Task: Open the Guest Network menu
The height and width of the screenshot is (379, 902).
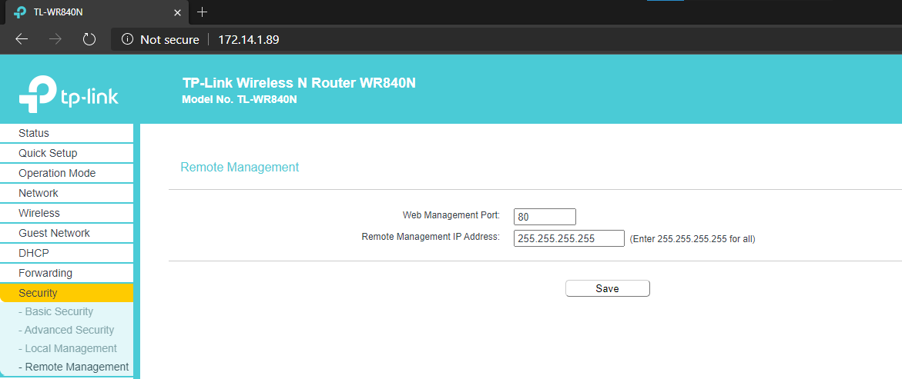Action: click(67, 233)
